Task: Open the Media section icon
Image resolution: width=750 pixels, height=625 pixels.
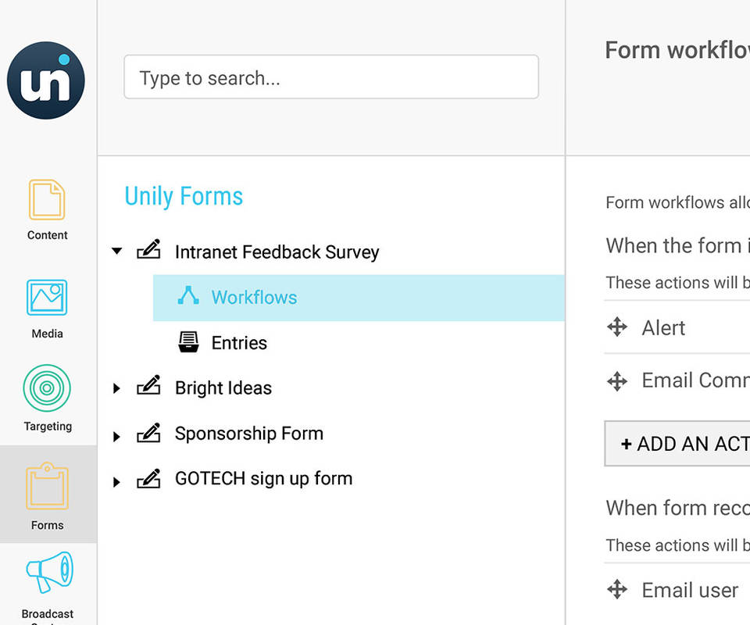Action: [47, 298]
